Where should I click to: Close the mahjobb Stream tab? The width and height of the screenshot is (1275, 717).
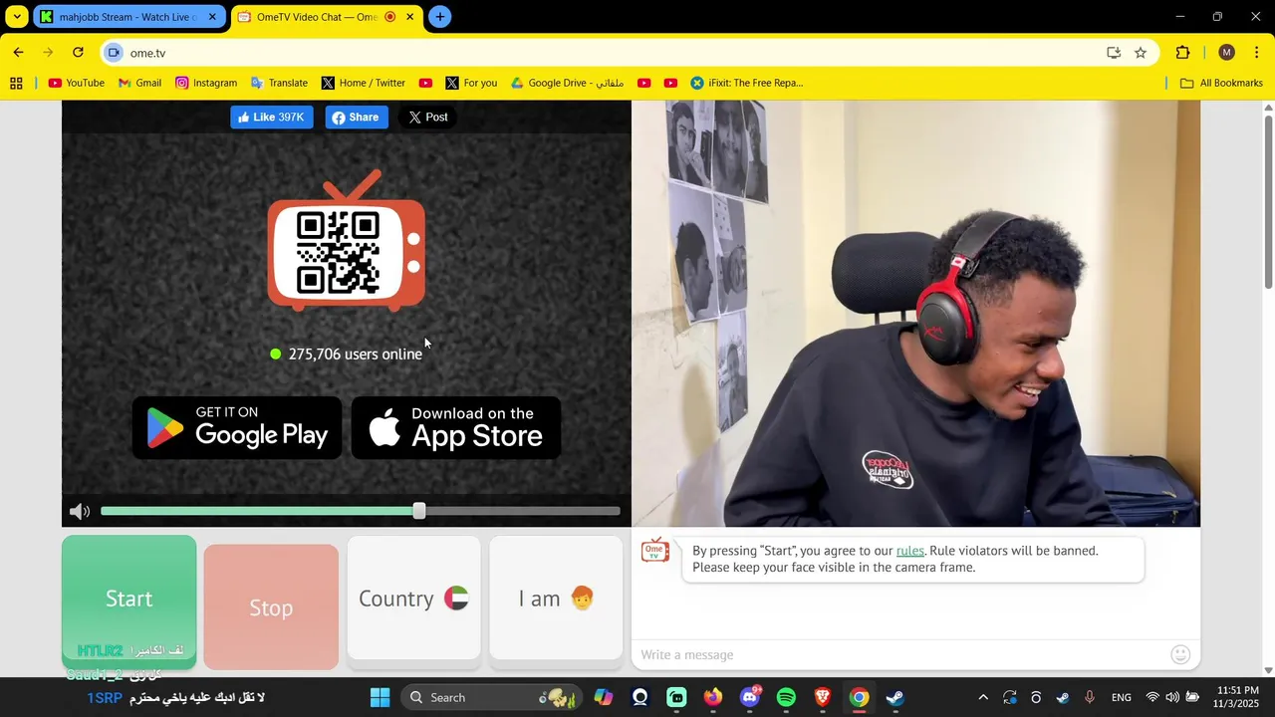[x=212, y=17]
